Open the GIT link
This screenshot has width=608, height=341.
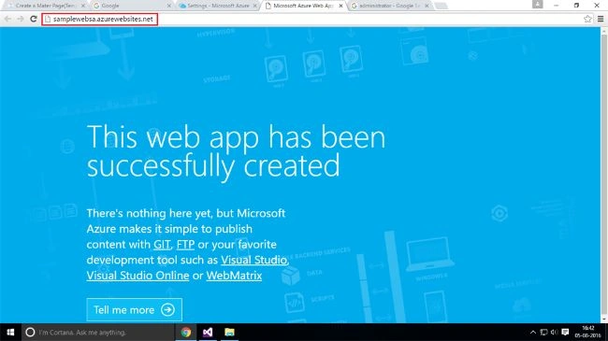[x=162, y=245]
